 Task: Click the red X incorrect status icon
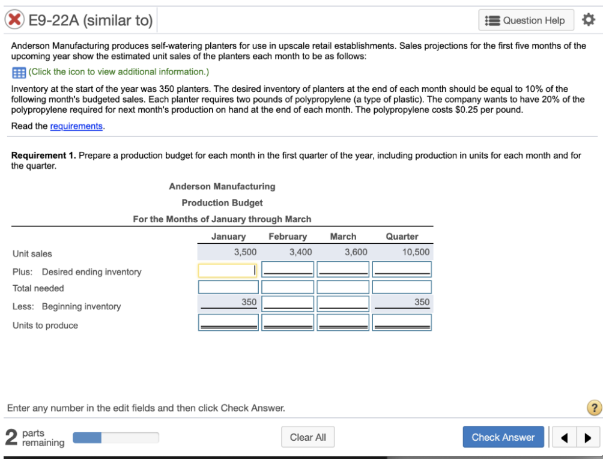[14, 19]
